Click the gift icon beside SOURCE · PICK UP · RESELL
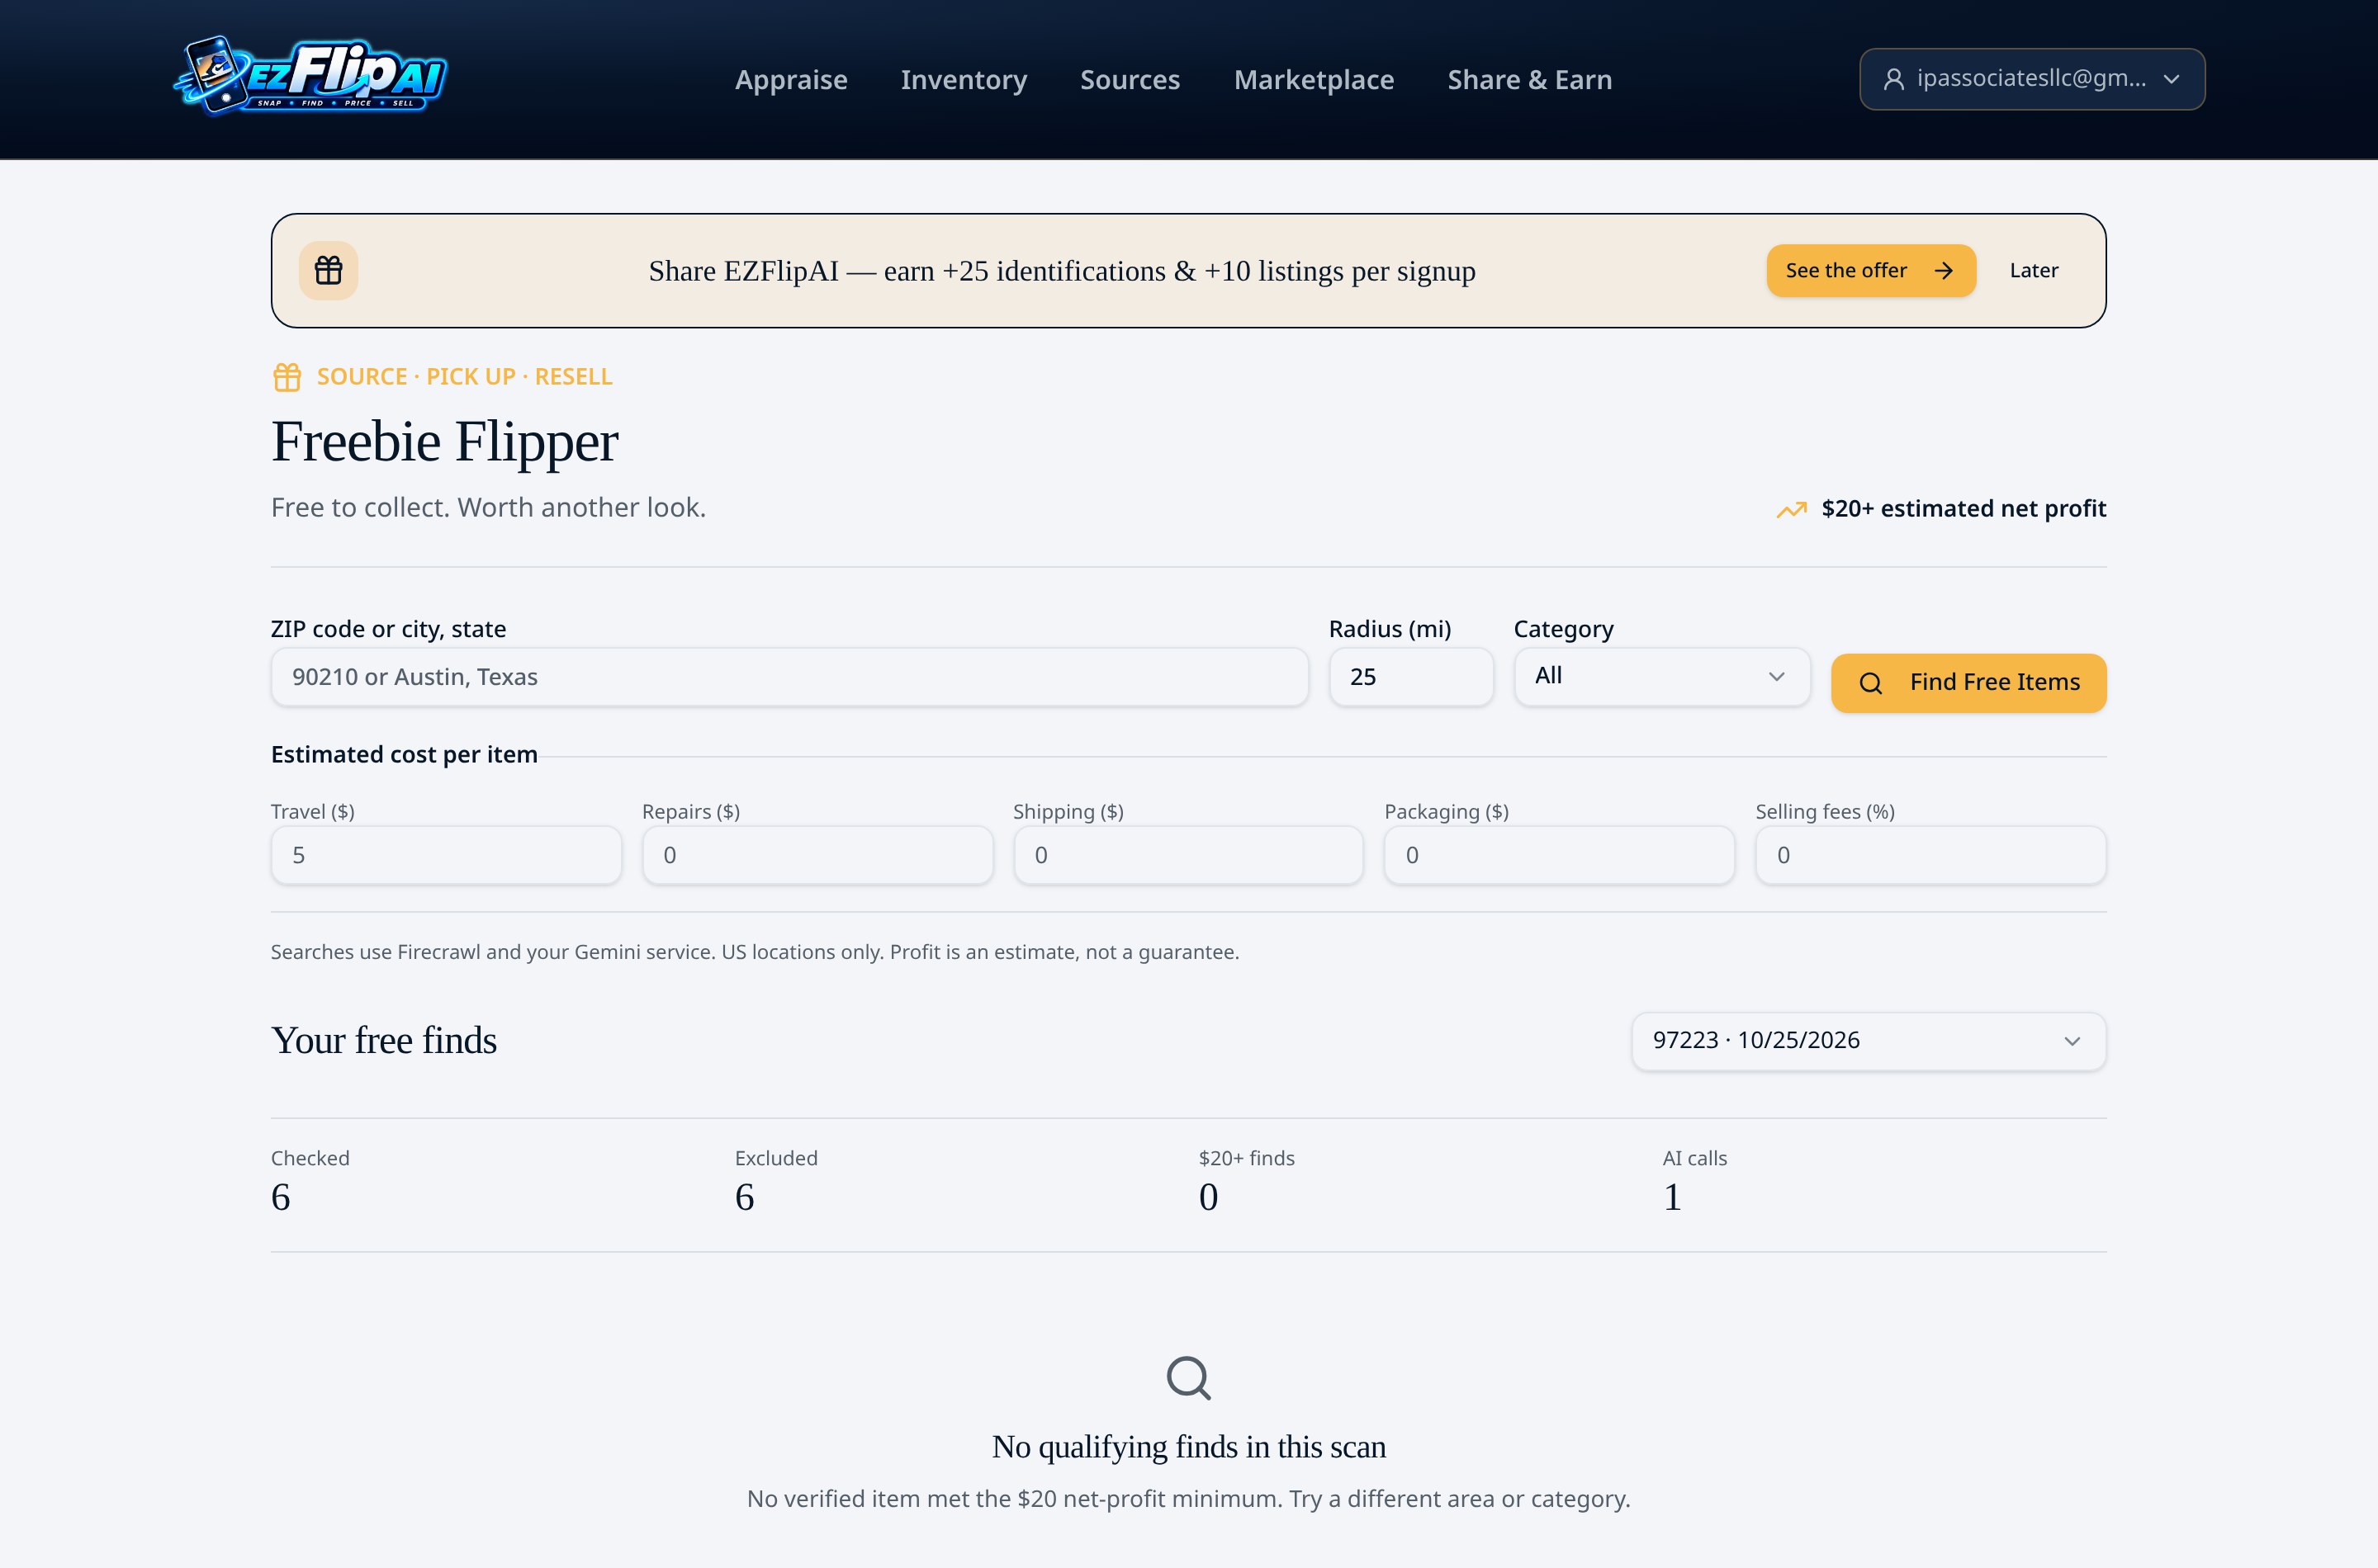Viewport: 2378px width, 1568px height. tap(287, 377)
